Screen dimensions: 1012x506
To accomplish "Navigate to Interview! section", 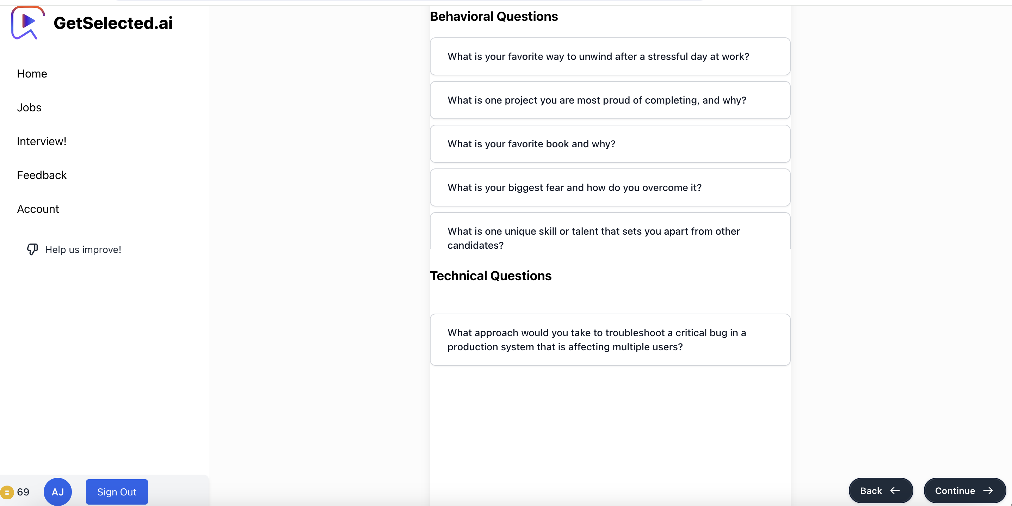I will (x=42, y=141).
